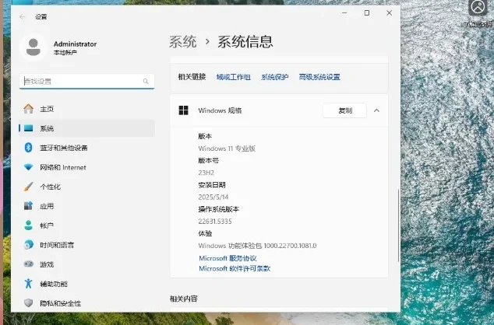Open 辅助功能 settings page
Image resolution: width=494 pixels, height=325 pixels.
coord(86,284)
